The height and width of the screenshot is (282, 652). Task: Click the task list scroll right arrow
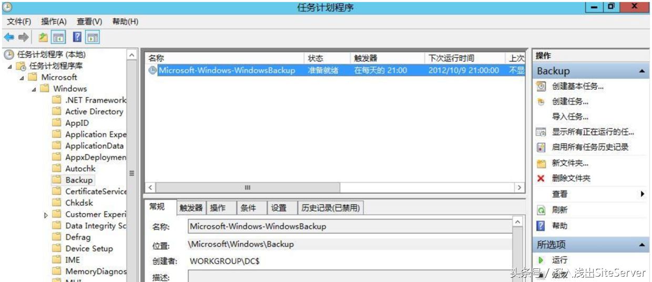click(x=519, y=187)
